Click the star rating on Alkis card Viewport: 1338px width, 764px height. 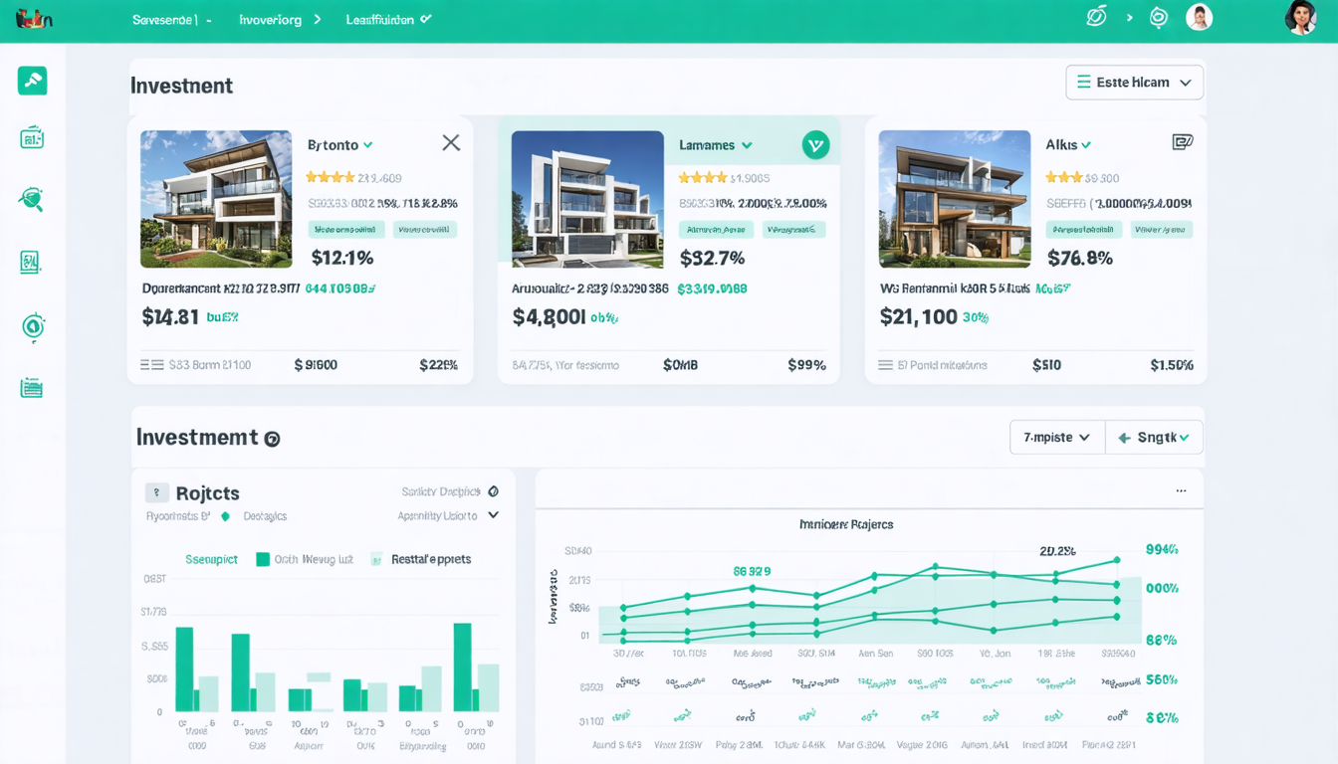(x=1063, y=177)
